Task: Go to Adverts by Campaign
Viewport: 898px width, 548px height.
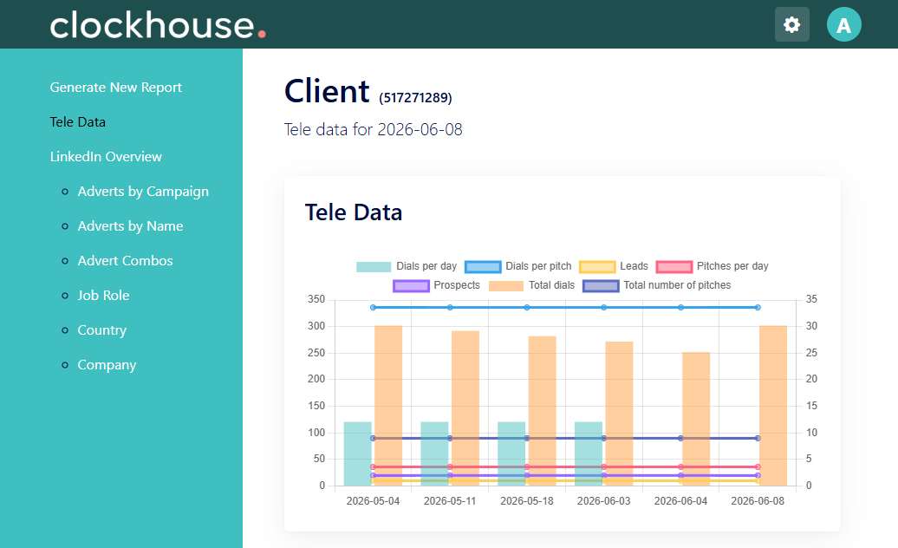Action: 143,192
